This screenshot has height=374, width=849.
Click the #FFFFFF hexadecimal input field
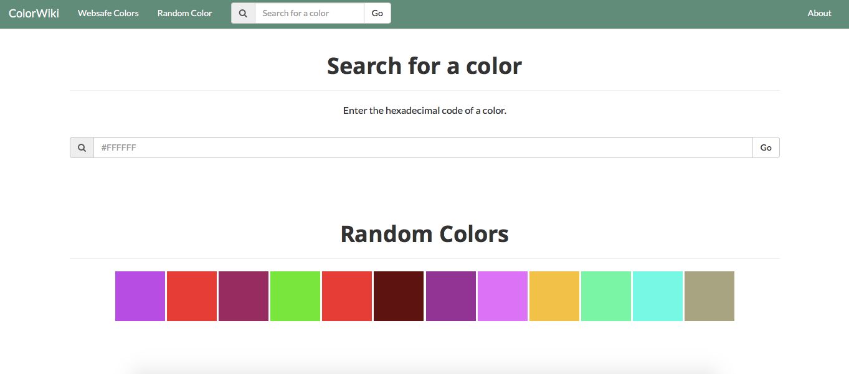pos(424,147)
